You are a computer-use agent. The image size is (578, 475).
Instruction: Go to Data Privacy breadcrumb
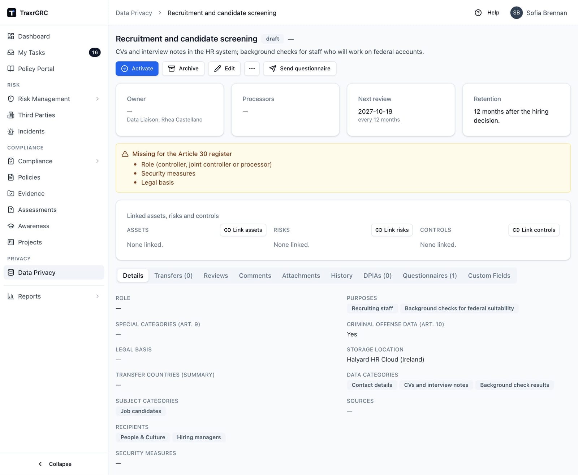click(x=134, y=13)
